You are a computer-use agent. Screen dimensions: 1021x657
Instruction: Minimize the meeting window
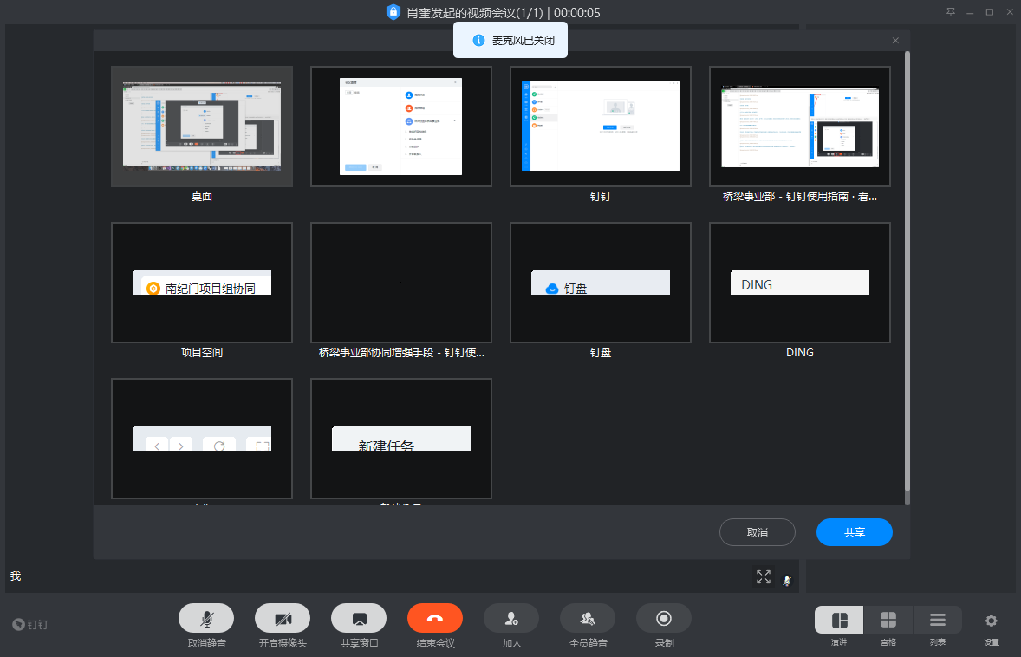tap(970, 12)
